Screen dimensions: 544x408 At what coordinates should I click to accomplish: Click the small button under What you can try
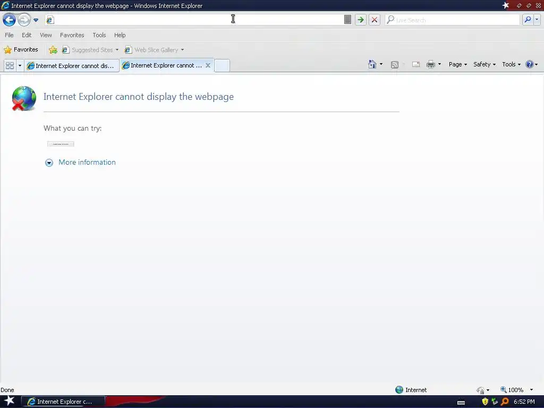coord(61,144)
